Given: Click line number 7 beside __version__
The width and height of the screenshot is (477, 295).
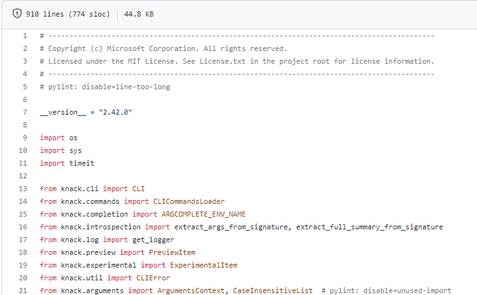Looking at the screenshot, I should pos(24,112).
